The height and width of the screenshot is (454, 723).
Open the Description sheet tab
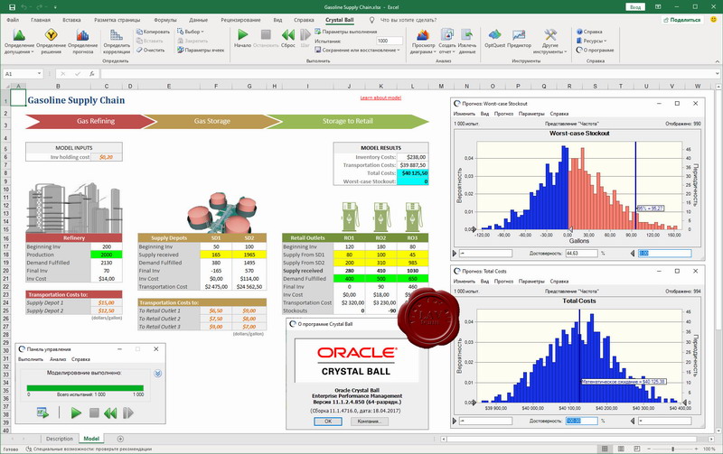pos(60,439)
